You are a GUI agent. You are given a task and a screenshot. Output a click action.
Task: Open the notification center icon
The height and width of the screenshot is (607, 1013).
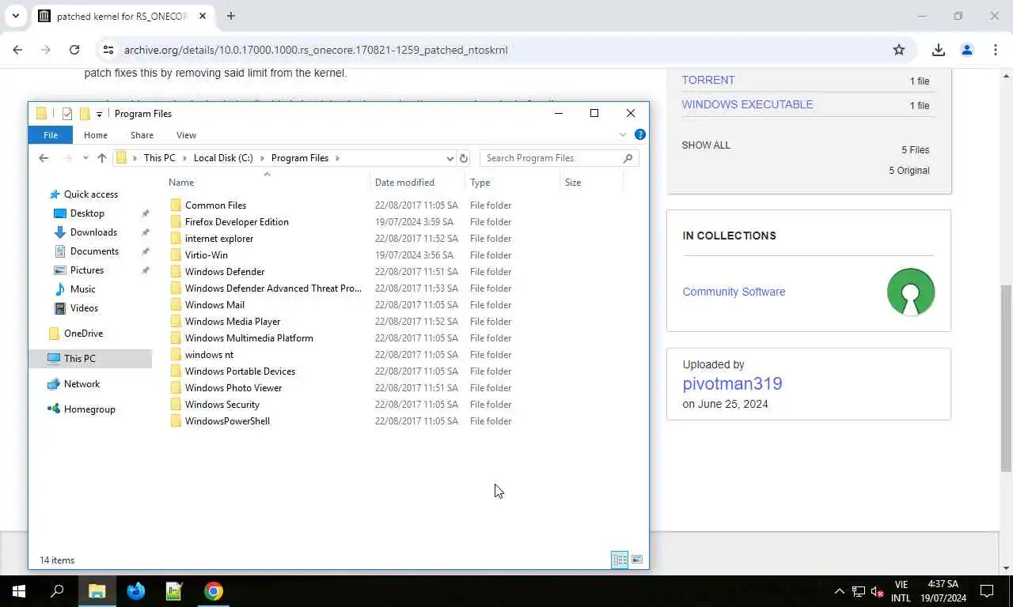click(987, 591)
